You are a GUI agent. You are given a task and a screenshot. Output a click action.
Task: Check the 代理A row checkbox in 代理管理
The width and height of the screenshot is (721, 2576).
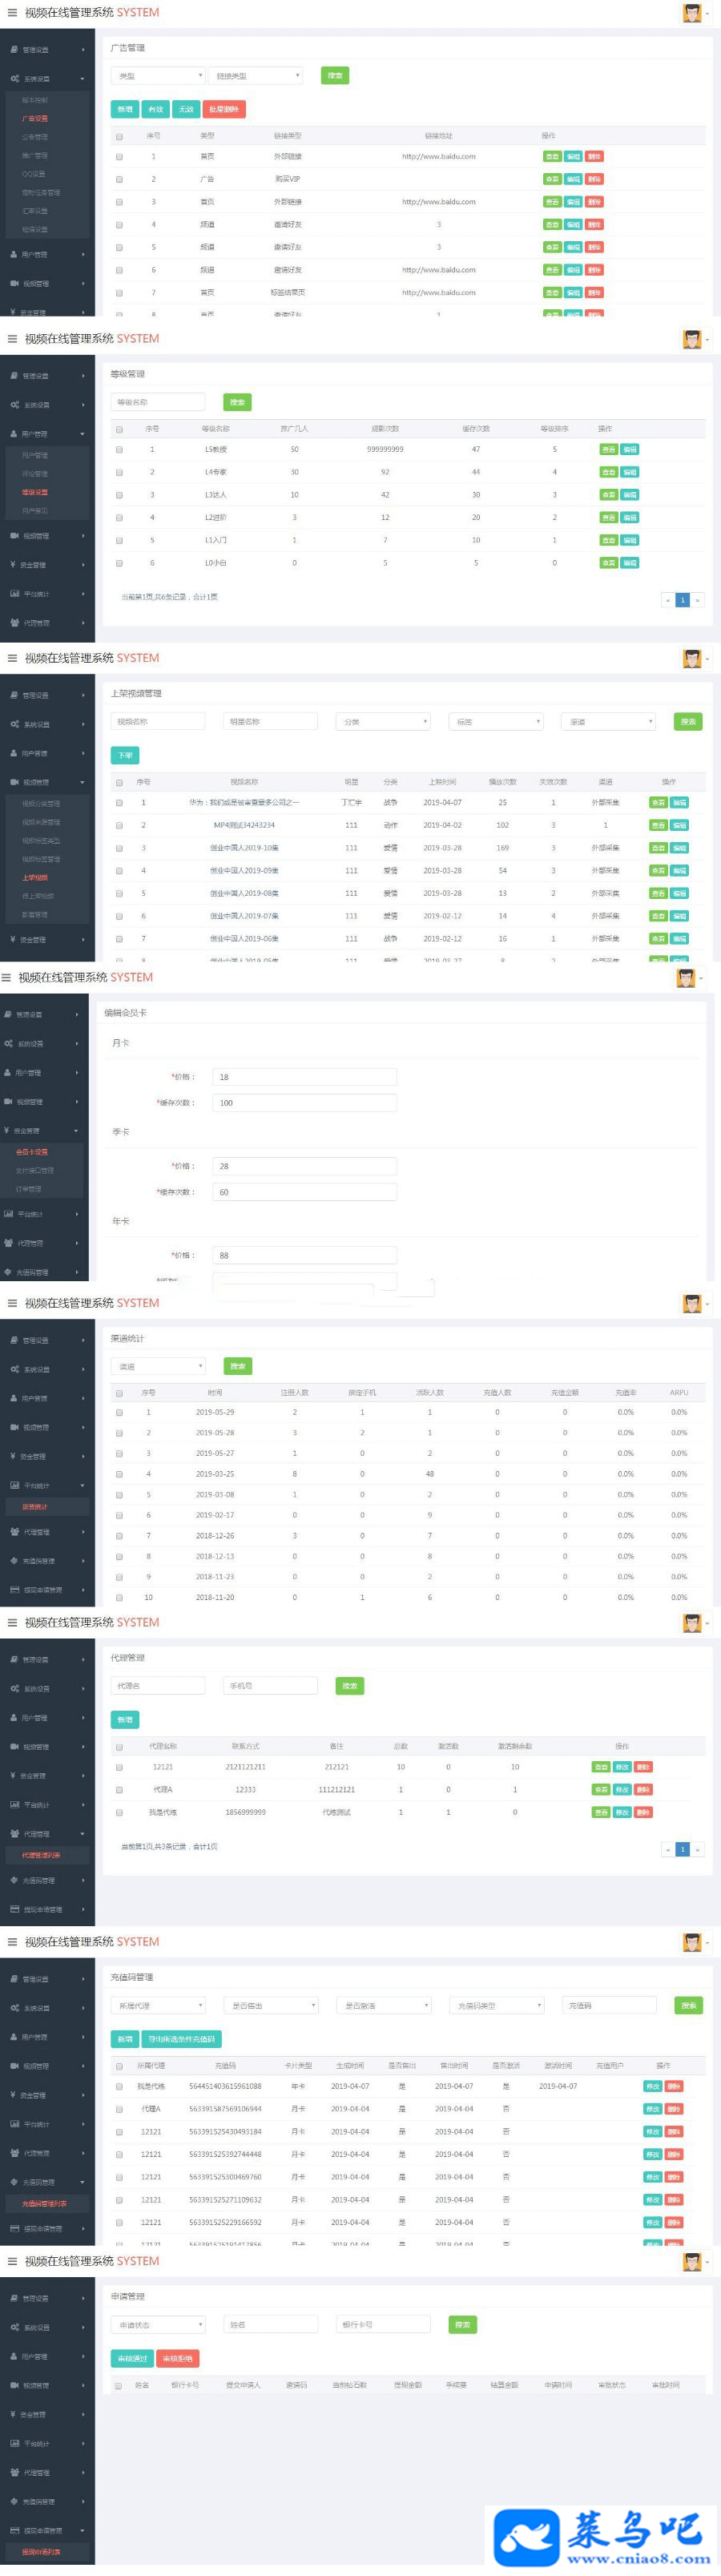tap(119, 1790)
